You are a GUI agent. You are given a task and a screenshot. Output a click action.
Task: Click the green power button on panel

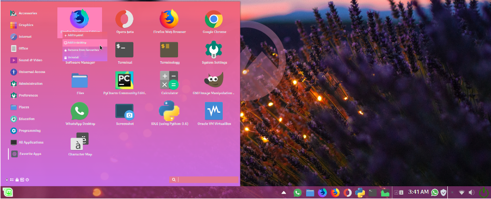pyautogui.click(x=484, y=192)
